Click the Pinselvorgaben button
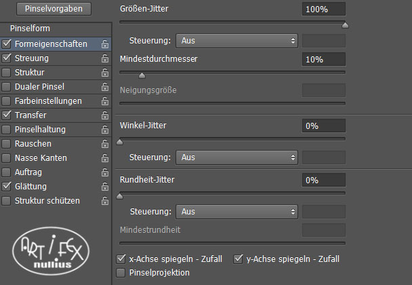This screenshot has width=412, height=285. [x=54, y=9]
